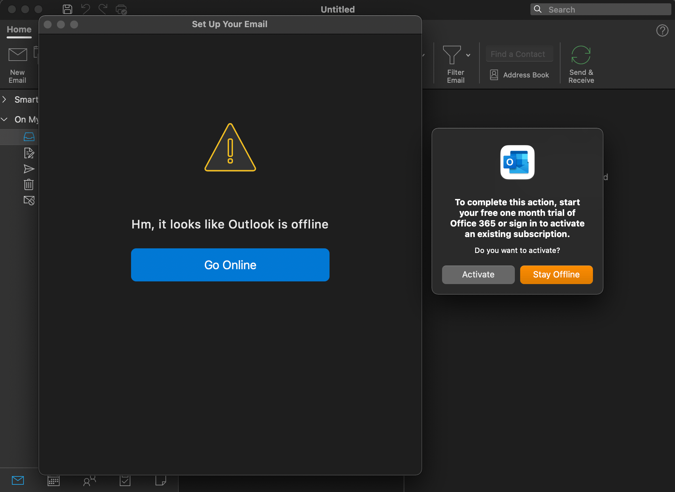Switch to Notes view icon
The height and width of the screenshot is (492, 675).
tap(161, 480)
